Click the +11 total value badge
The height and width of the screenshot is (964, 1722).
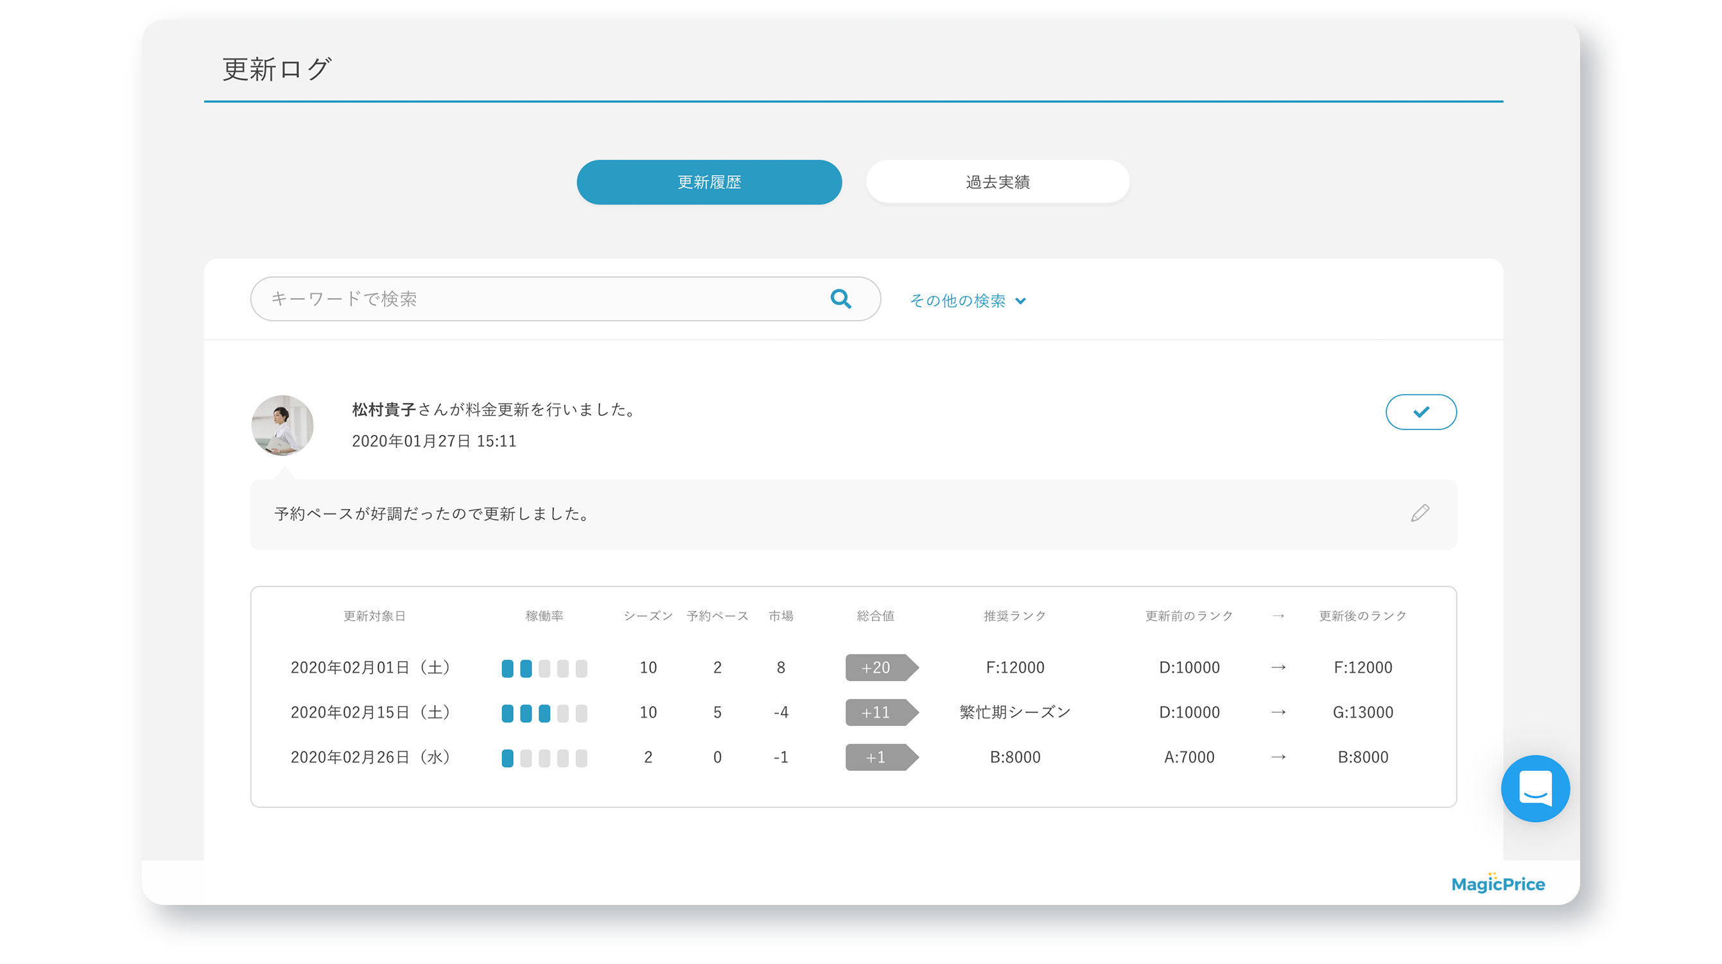click(882, 712)
